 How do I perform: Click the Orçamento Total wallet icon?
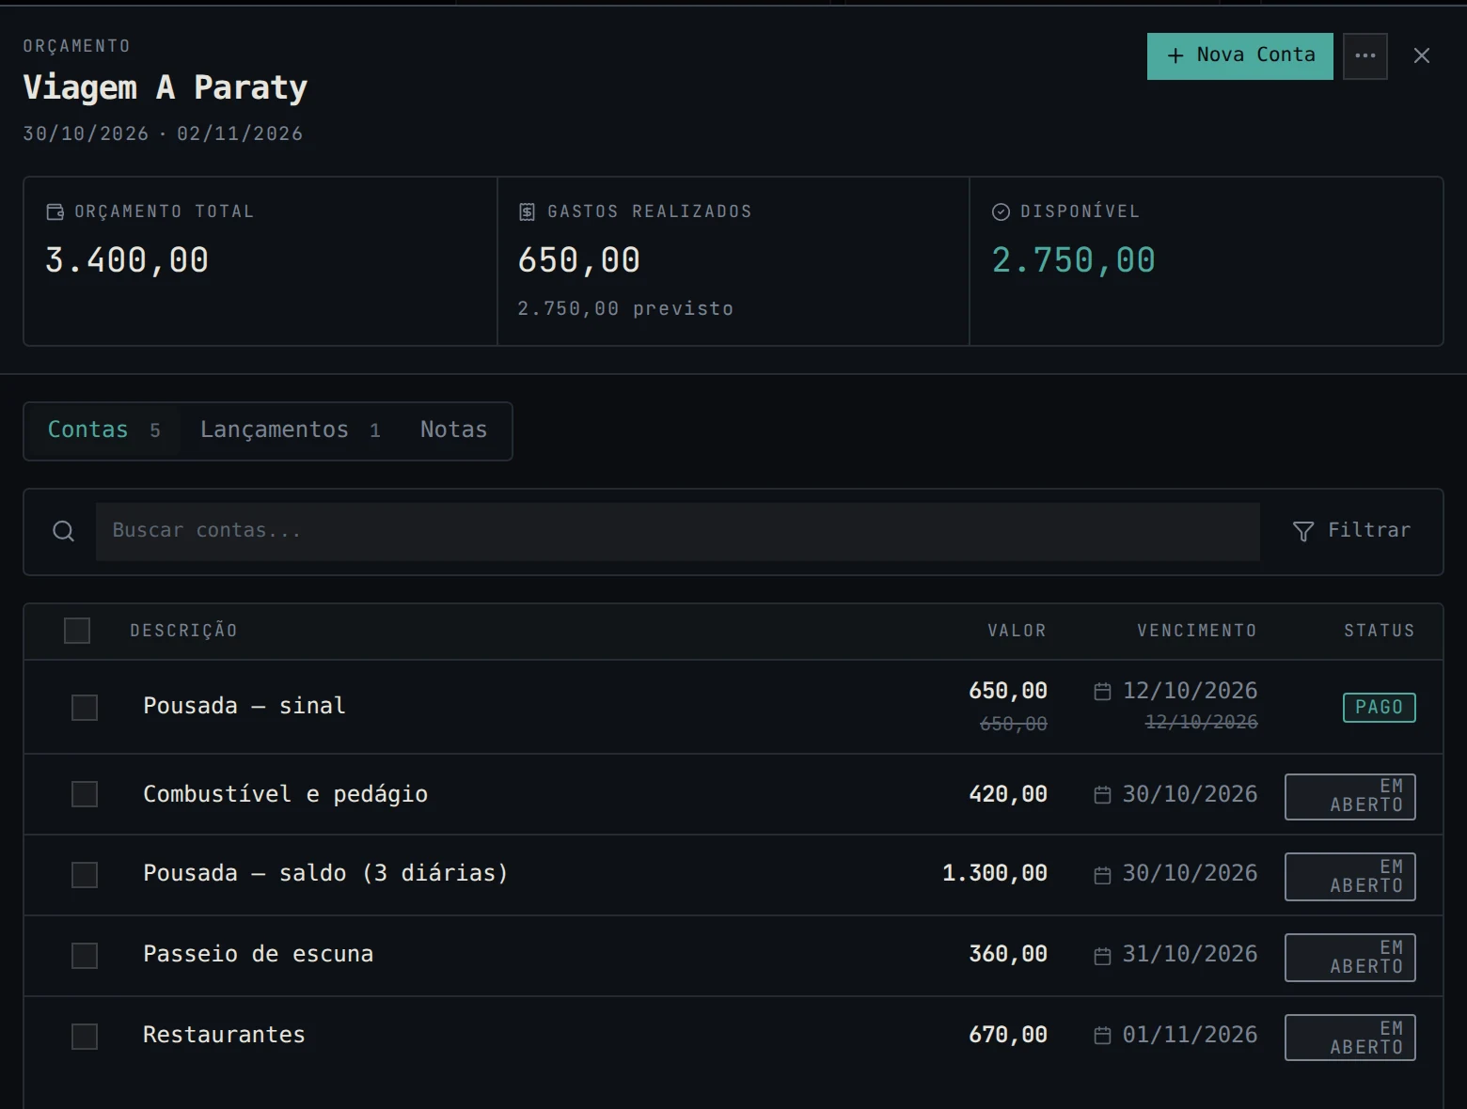click(x=55, y=212)
